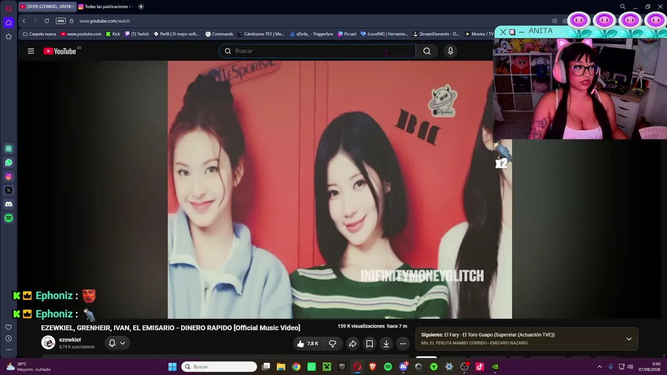The image size is (667, 375).
Task: Open the StreamElements bookmark
Action: click(436, 34)
